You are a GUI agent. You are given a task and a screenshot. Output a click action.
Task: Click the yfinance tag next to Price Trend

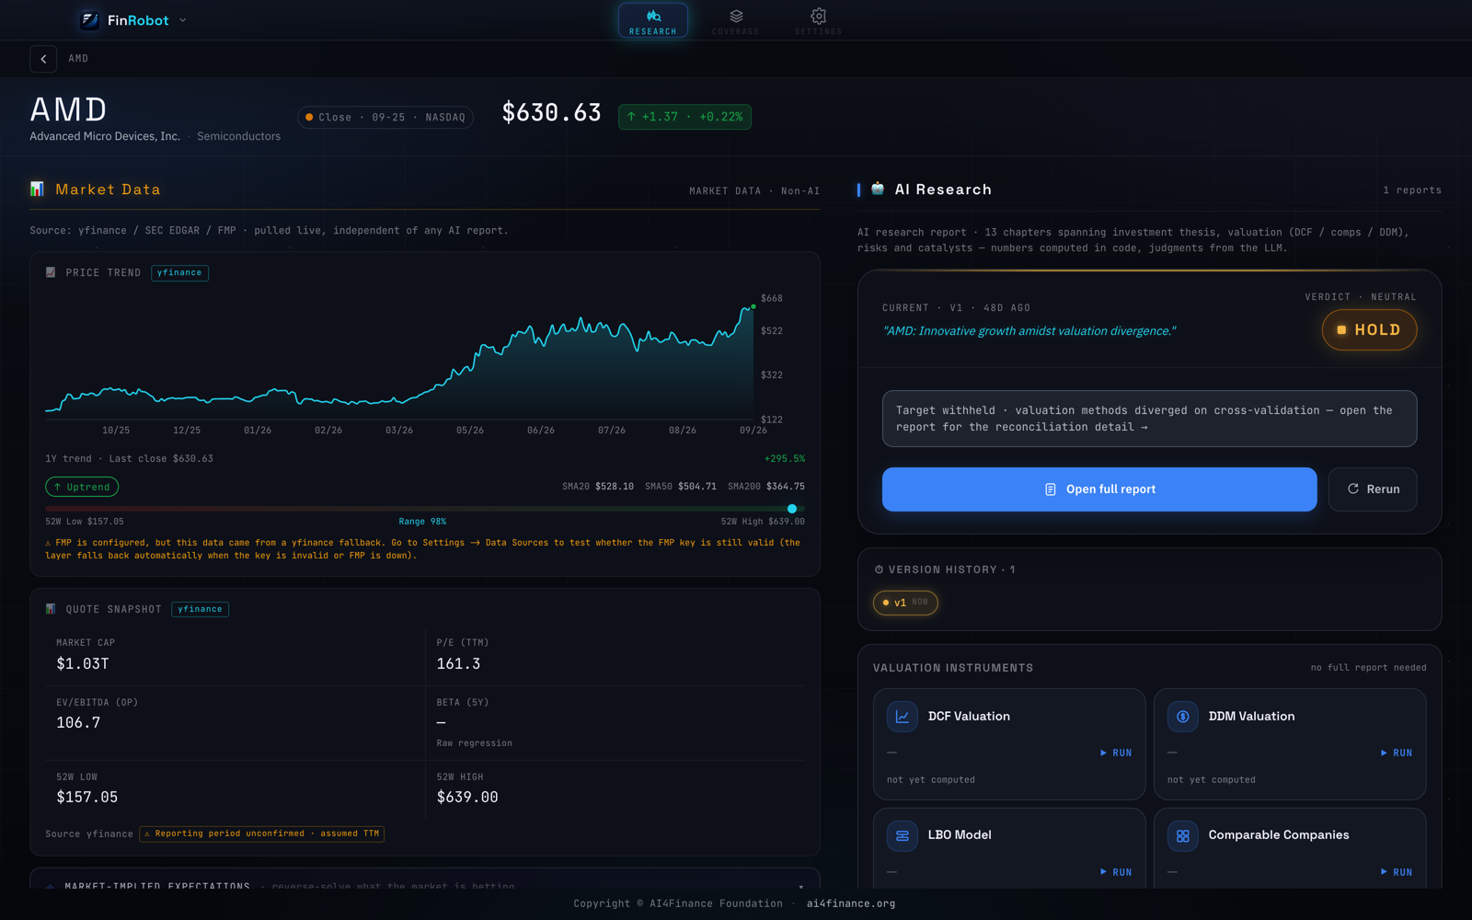[x=179, y=272]
